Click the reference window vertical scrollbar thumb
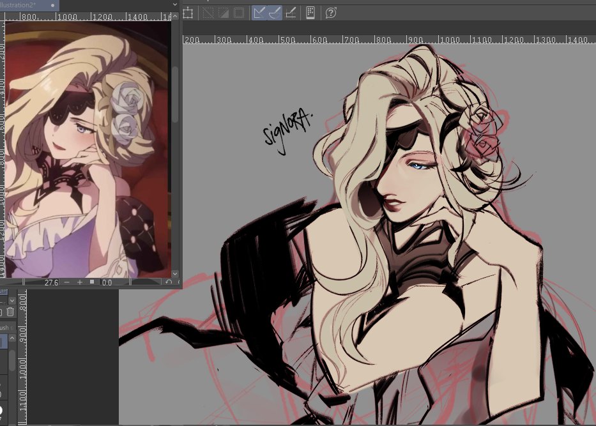The image size is (596, 426). [175, 95]
